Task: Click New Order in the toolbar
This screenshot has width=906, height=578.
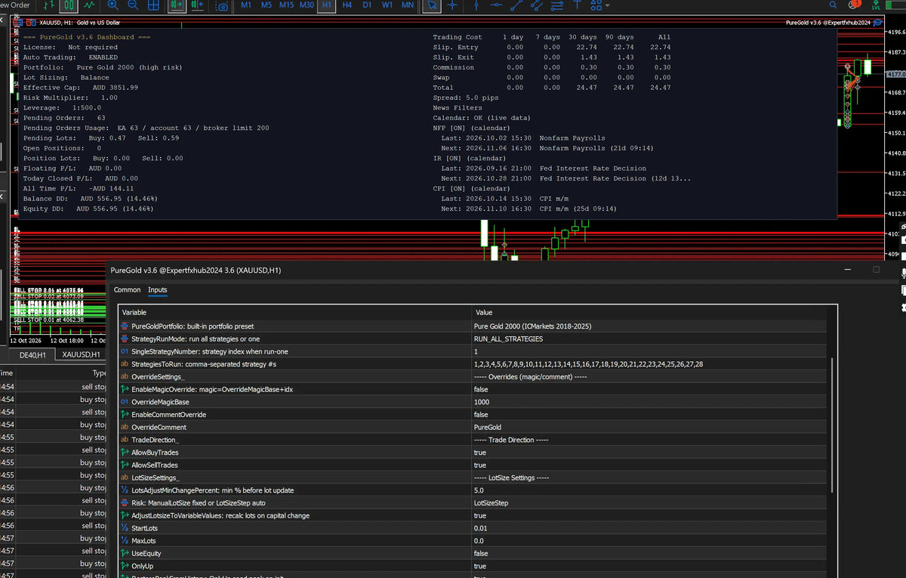Action: coord(15,5)
